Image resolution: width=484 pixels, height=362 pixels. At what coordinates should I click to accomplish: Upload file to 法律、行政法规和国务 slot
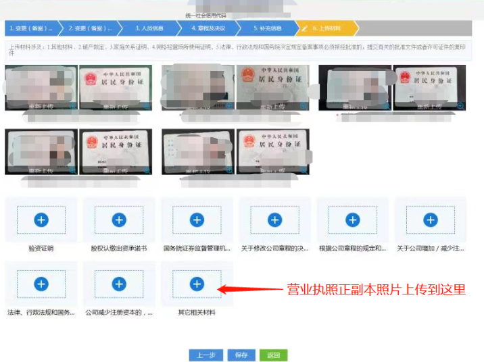[41, 284]
